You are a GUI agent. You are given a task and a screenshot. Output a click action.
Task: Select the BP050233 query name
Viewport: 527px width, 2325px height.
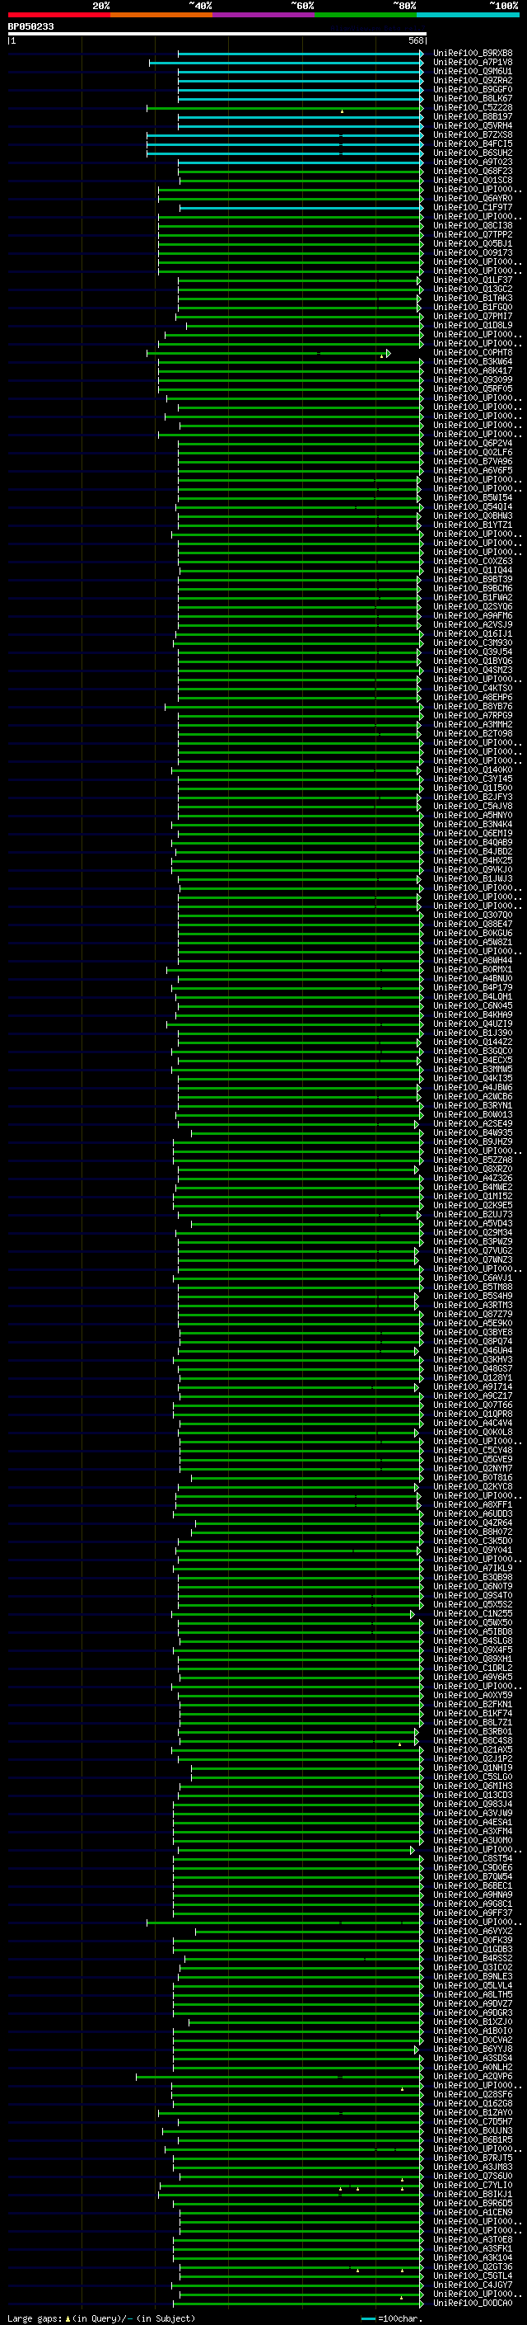(30, 27)
